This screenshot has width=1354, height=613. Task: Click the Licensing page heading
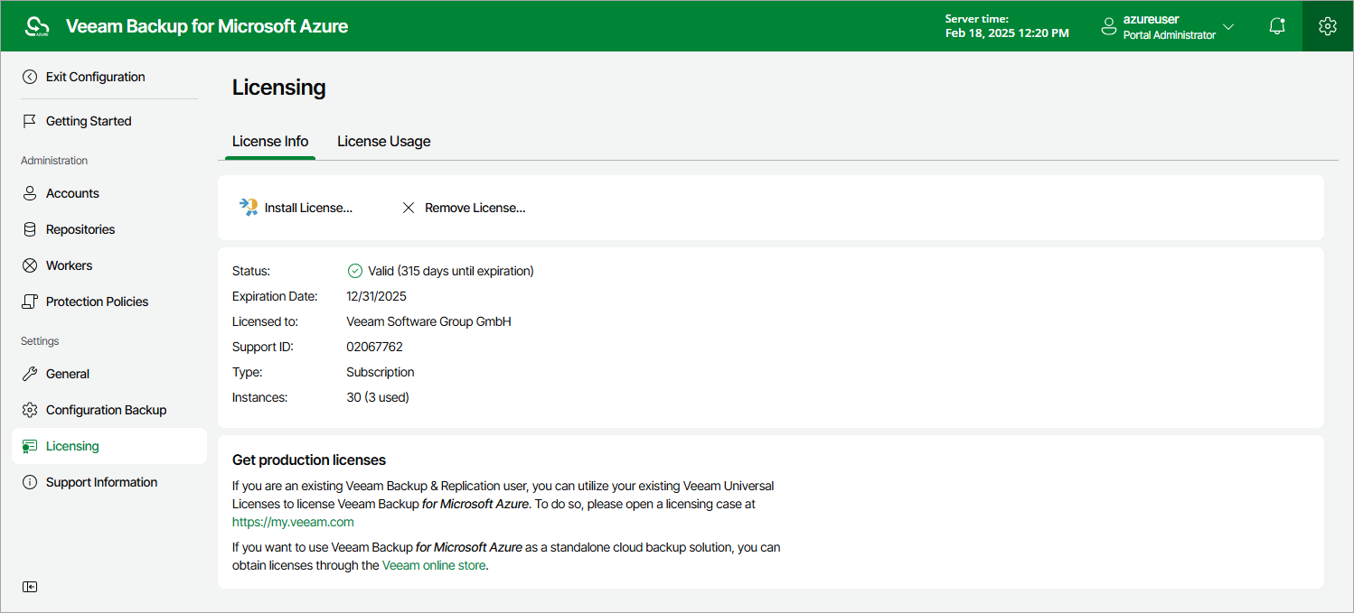(279, 88)
